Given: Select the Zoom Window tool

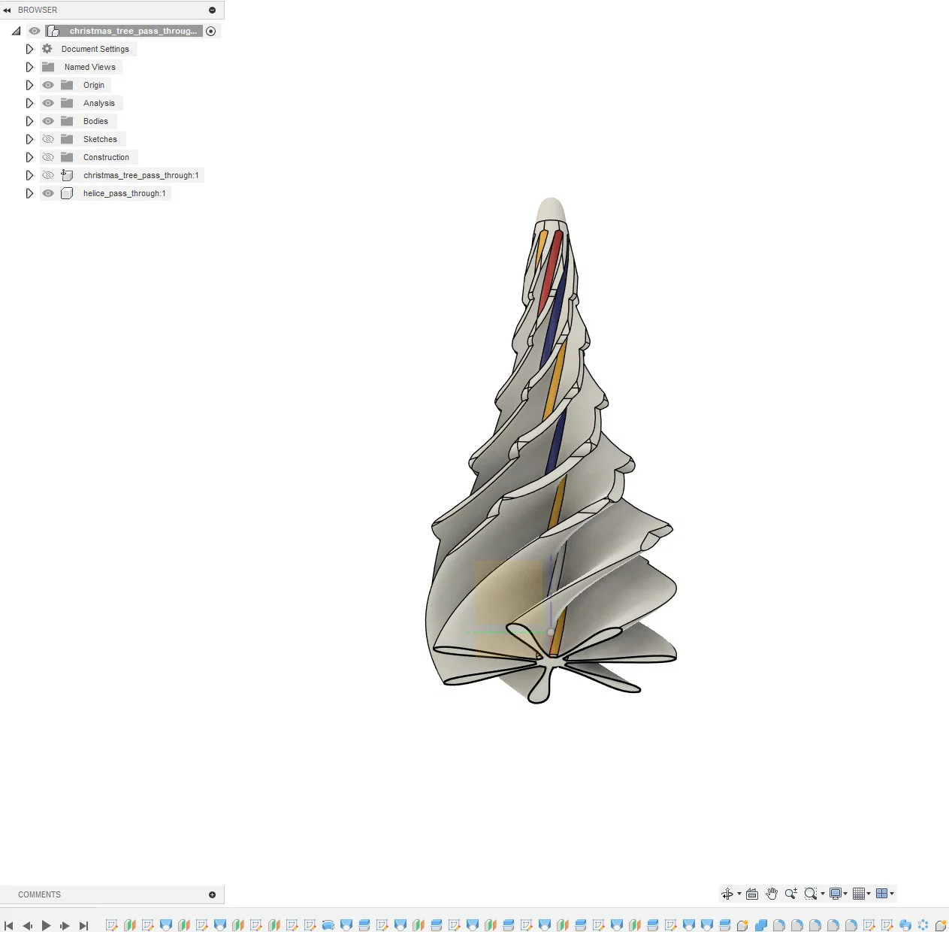Looking at the screenshot, I should point(810,894).
